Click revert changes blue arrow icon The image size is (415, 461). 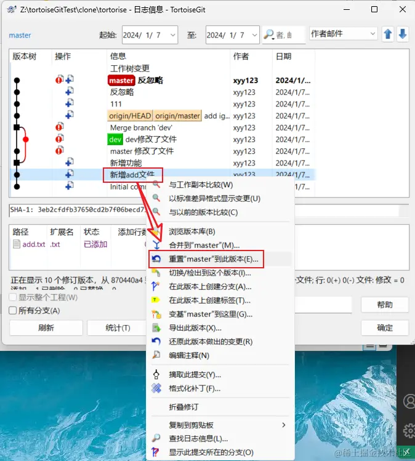point(156,341)
